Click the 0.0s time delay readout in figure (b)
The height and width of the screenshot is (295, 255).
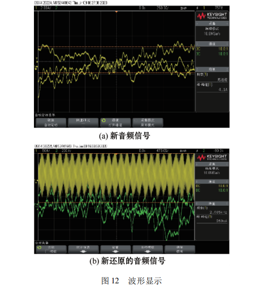pos(142,151)
